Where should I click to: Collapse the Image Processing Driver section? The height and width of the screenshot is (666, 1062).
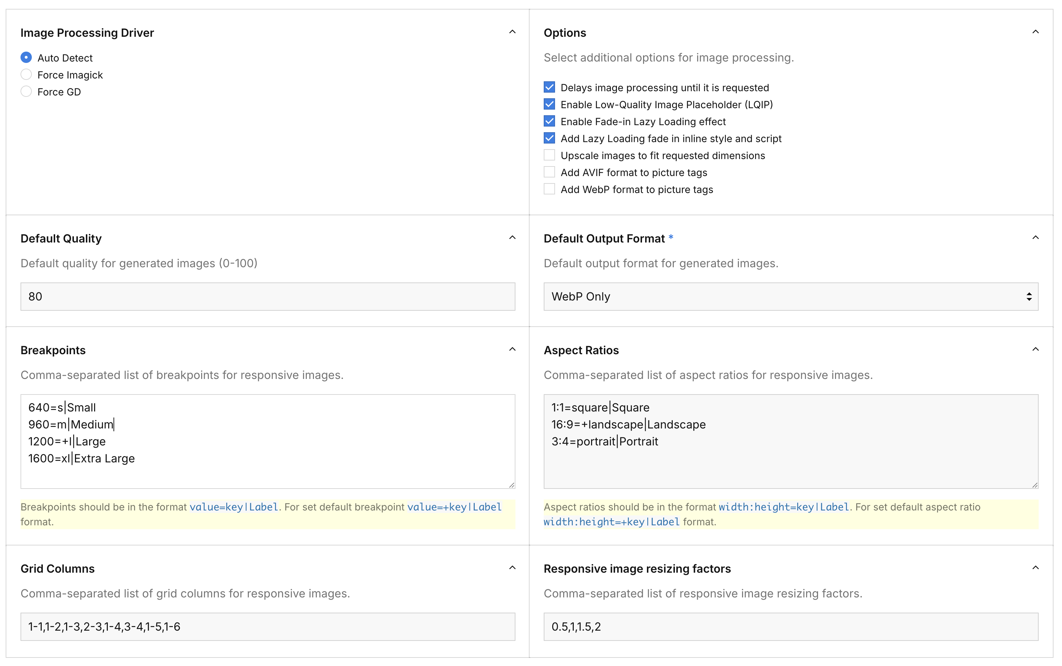(512, 32)
